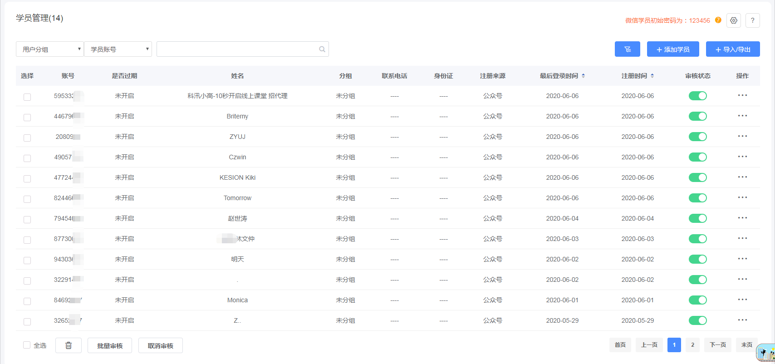Click the 批量审核 button
The height and width of the screenshot is (364, 775).
tap(110, 345)
